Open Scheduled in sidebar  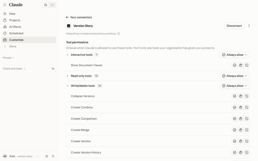coord(29,33)
